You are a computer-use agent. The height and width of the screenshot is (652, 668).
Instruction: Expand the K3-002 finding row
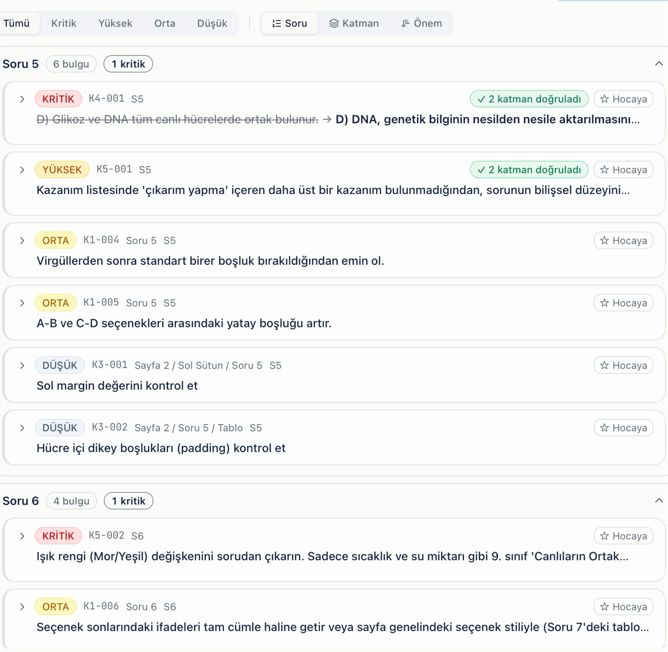(x=22, y=428)
